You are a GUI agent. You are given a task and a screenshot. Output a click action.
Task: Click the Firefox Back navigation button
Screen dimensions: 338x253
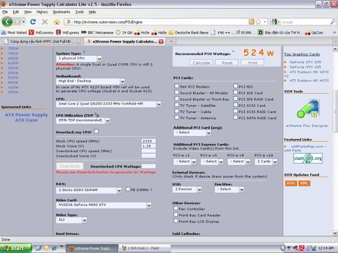7,22
